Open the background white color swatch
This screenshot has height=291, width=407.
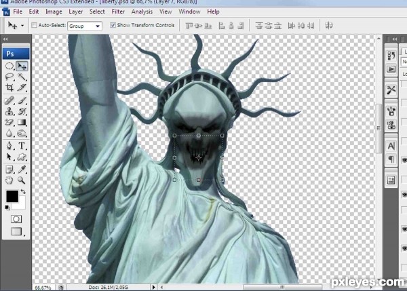pos(21,205)
